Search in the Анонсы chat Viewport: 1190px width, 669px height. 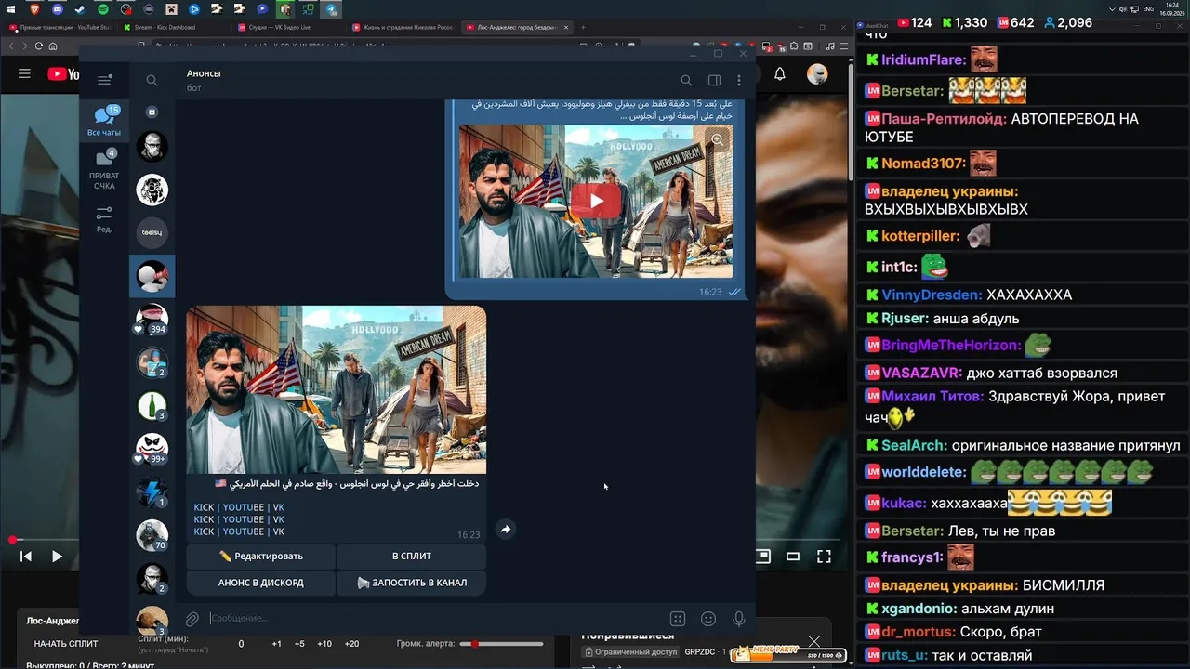coord(686,81)
